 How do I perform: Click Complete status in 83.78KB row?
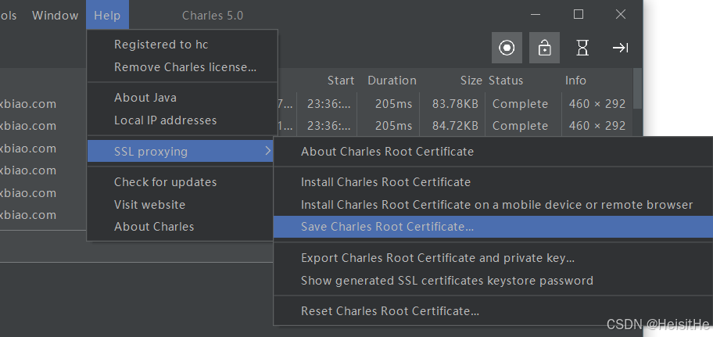[520, 104]
